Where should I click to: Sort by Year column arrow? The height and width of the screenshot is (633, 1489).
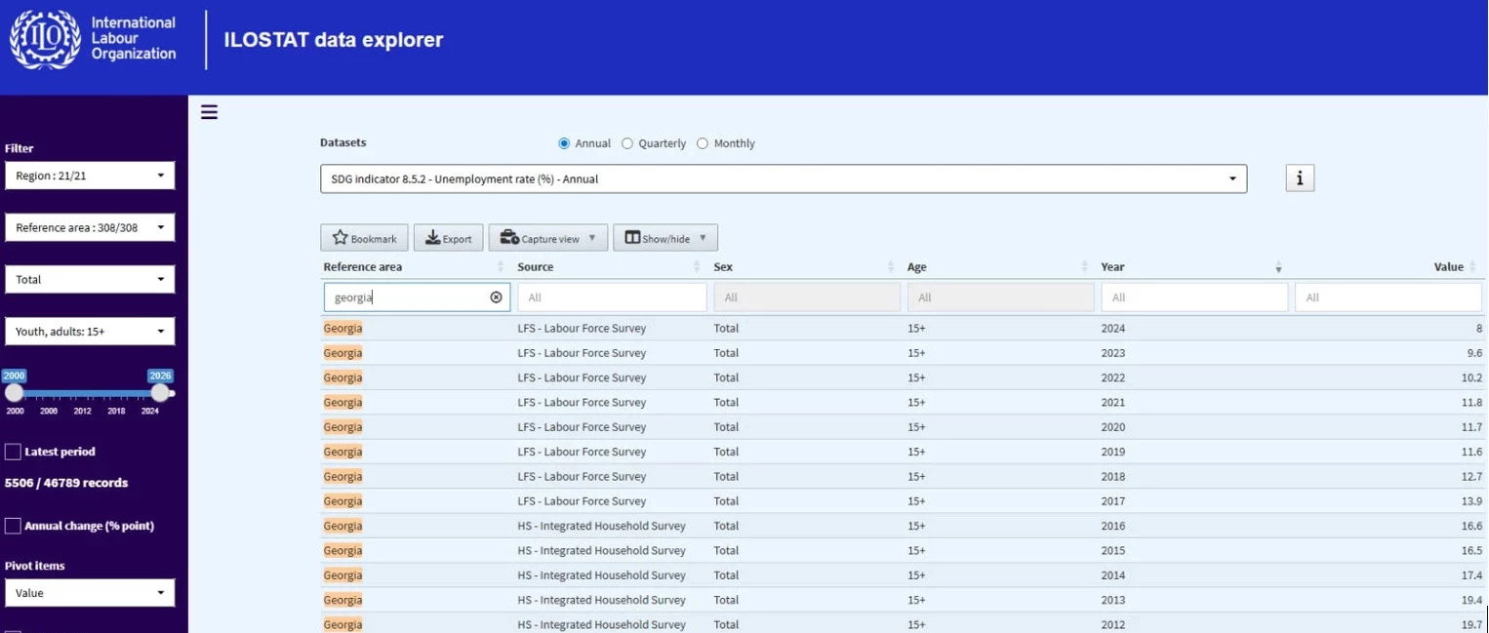(1278, 267)
